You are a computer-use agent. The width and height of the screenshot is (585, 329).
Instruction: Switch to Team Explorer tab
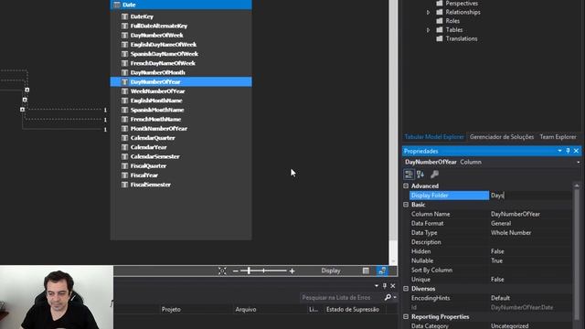(558, 137)
